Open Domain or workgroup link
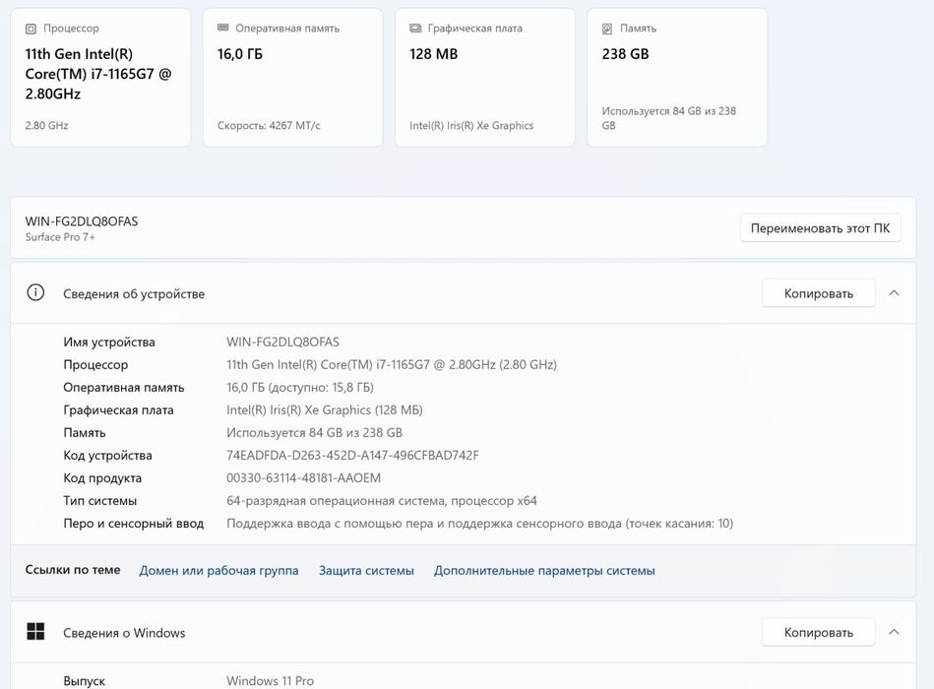This screenshot has height=689, width=934. pyautogui.click(x=218, y=571)
